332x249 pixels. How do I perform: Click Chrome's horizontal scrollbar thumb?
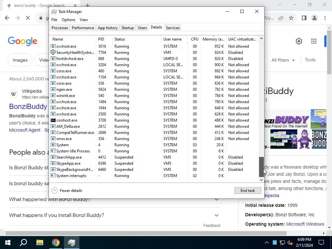pos(146,233)
